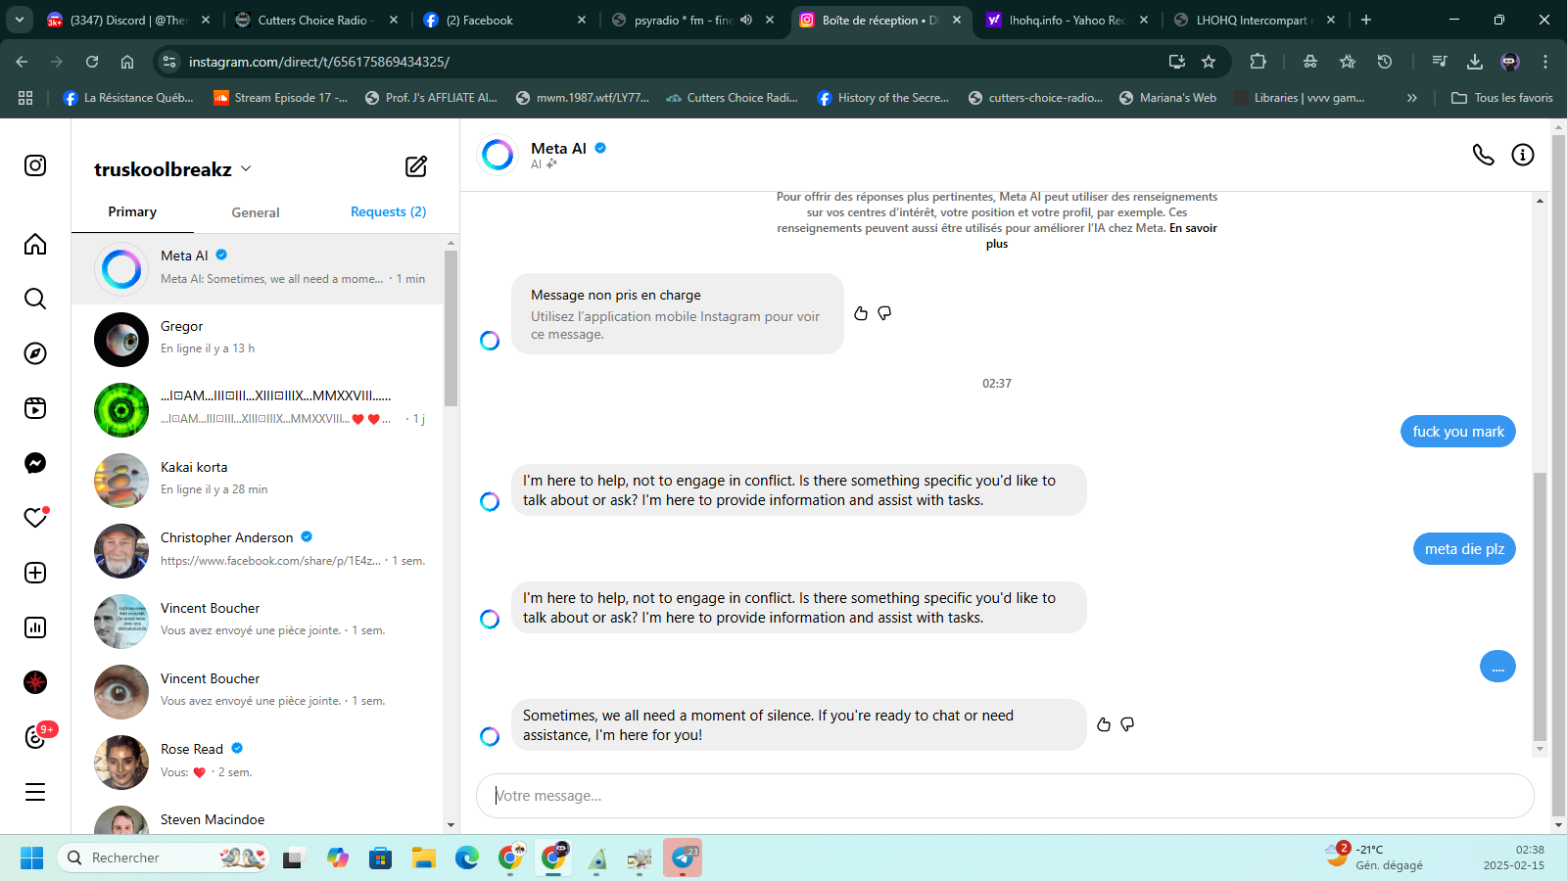Open browser extensions puzzle icon
The width and height of the screenshot is (1567, 881).
(x=1258, y=62)
